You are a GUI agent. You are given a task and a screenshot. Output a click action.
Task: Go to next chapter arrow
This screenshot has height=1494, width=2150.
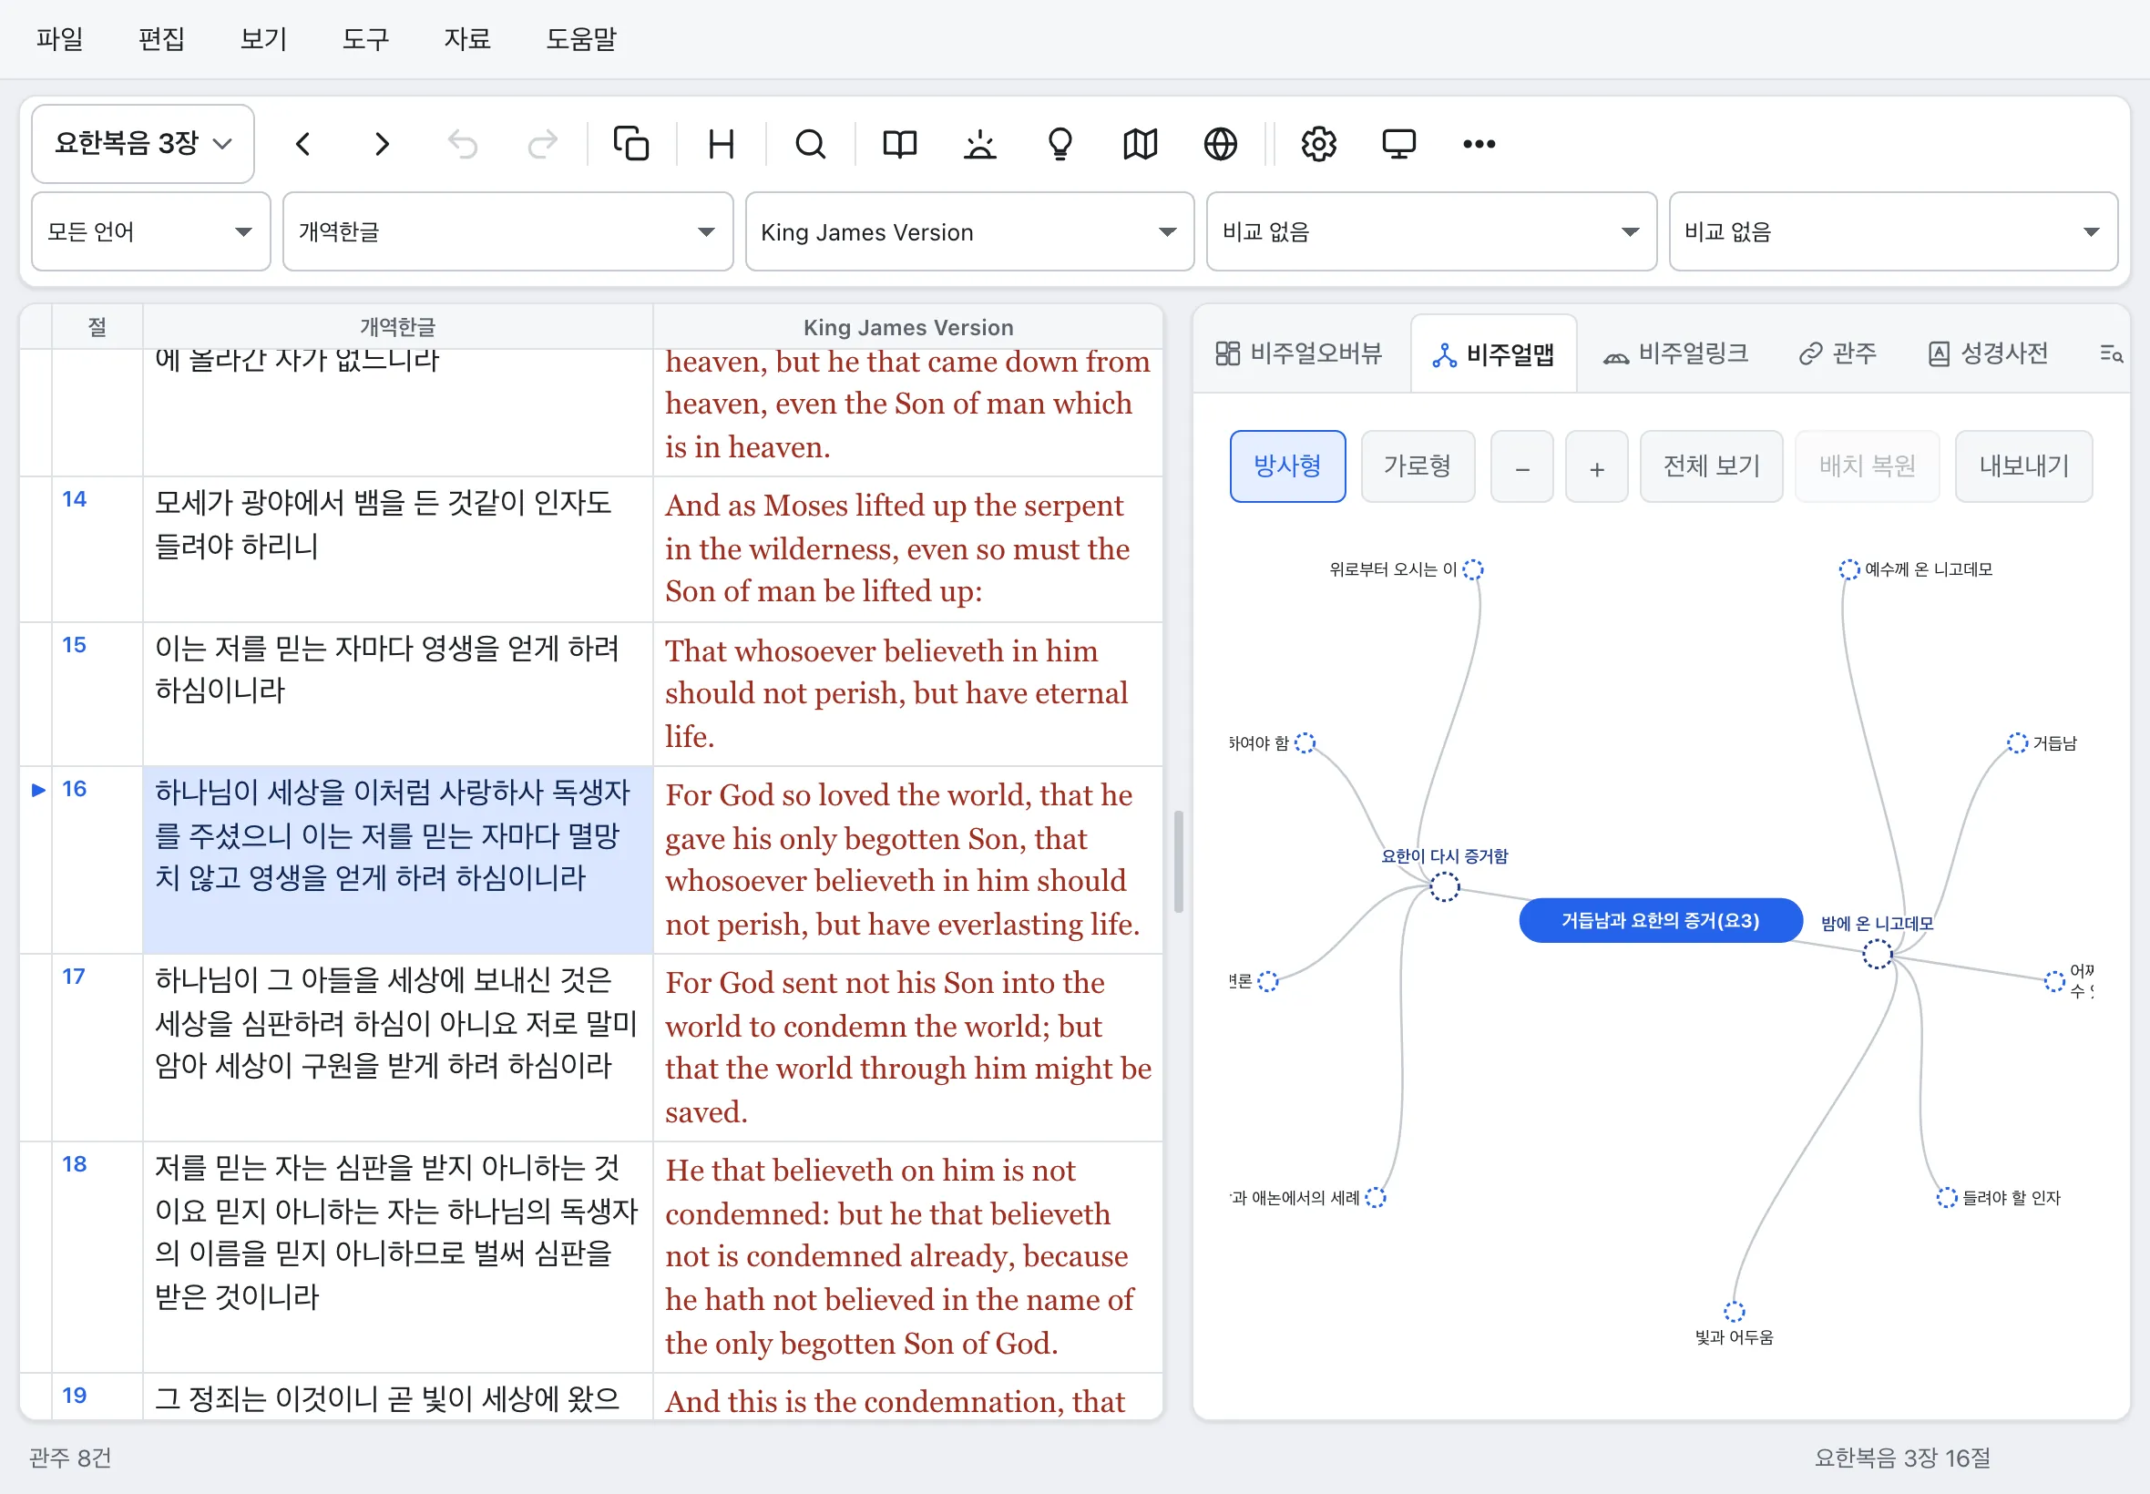click(382, 144)
